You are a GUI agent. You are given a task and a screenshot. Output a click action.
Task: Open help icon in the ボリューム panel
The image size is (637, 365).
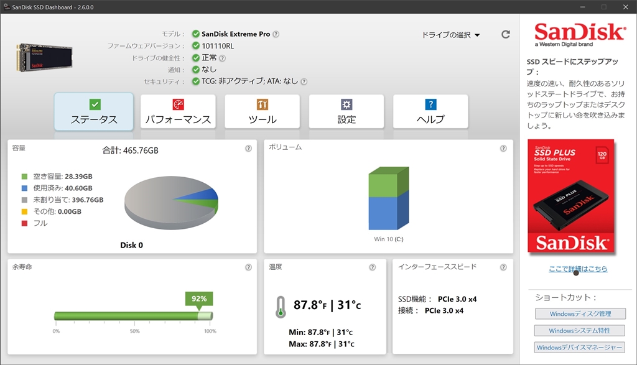coord(503,149)
